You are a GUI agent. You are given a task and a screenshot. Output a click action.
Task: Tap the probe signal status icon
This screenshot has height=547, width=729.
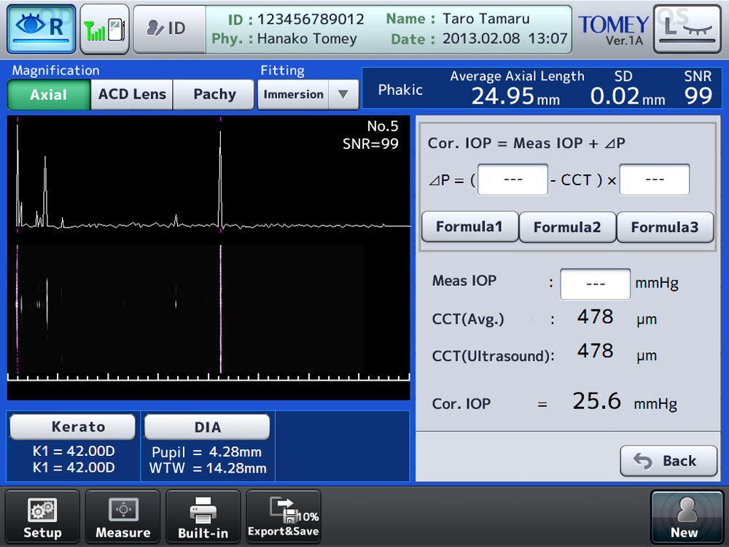coord(104,29)
